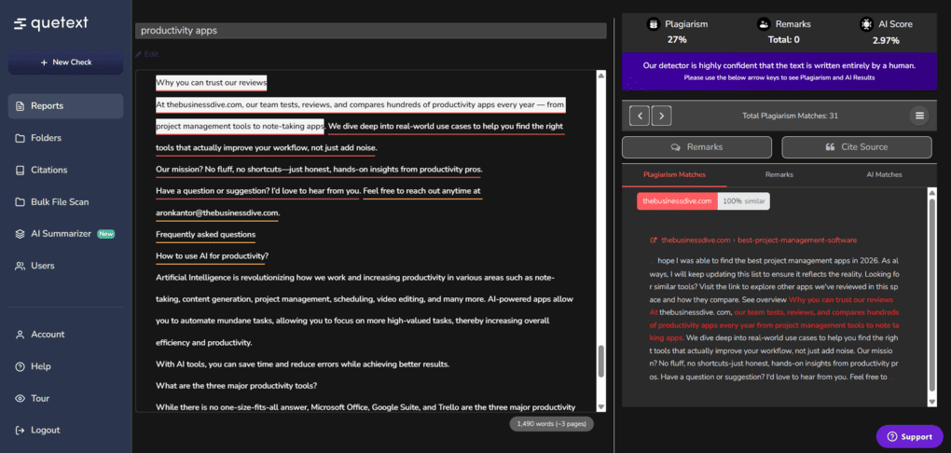Click the productivity apps title field
The width and height of the screenshot is (951, 453).
tap(370, 31)
